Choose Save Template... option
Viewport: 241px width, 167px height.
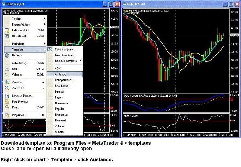(65, 49)
